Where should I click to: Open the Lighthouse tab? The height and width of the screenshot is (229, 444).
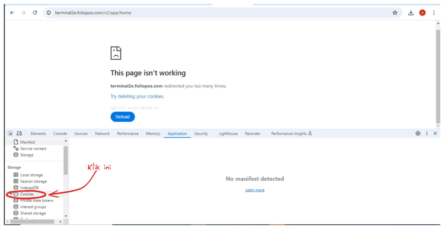pyautogui.click(x=228, y=133)
